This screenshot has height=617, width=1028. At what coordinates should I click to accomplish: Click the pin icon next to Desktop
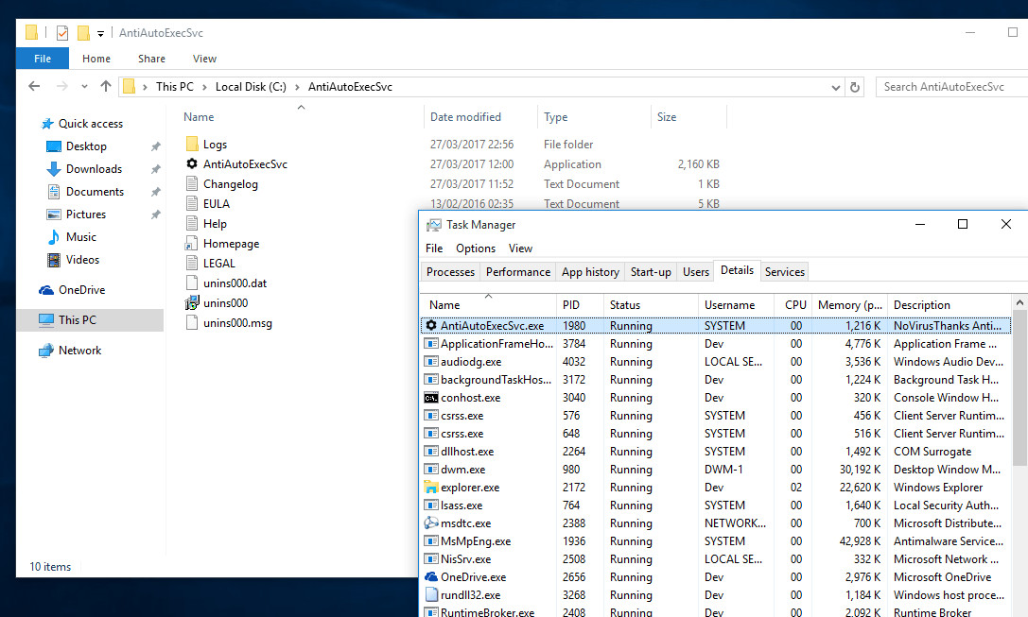pos(155,146)
